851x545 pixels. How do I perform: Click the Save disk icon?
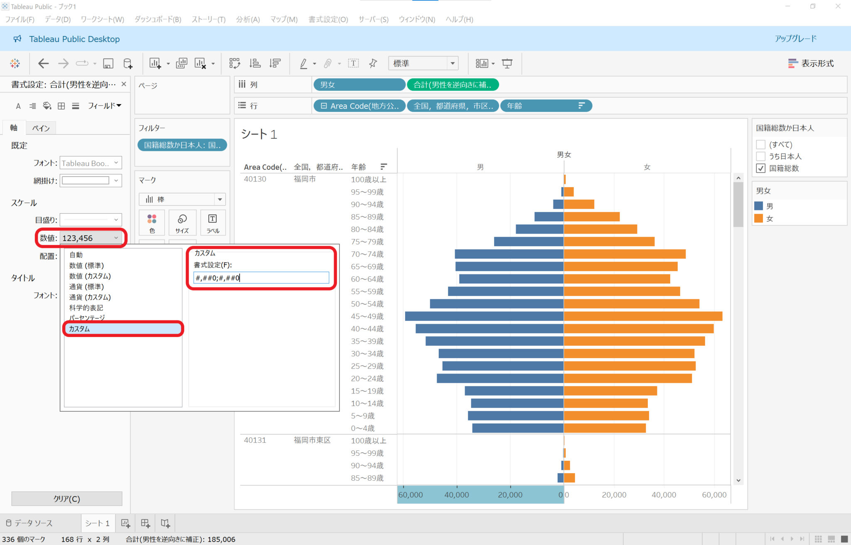pos(108,63)
